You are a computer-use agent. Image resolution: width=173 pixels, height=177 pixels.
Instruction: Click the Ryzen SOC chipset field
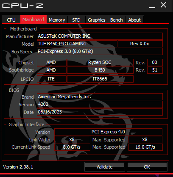(x=100, y=62)
